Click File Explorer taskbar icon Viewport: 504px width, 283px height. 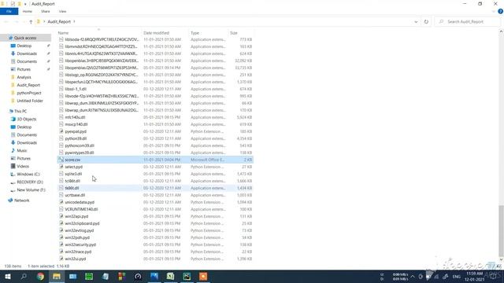(57, 277)
